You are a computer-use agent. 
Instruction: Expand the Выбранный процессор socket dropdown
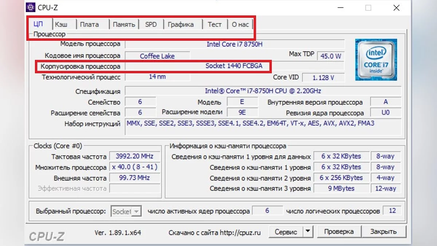point(137,211)
